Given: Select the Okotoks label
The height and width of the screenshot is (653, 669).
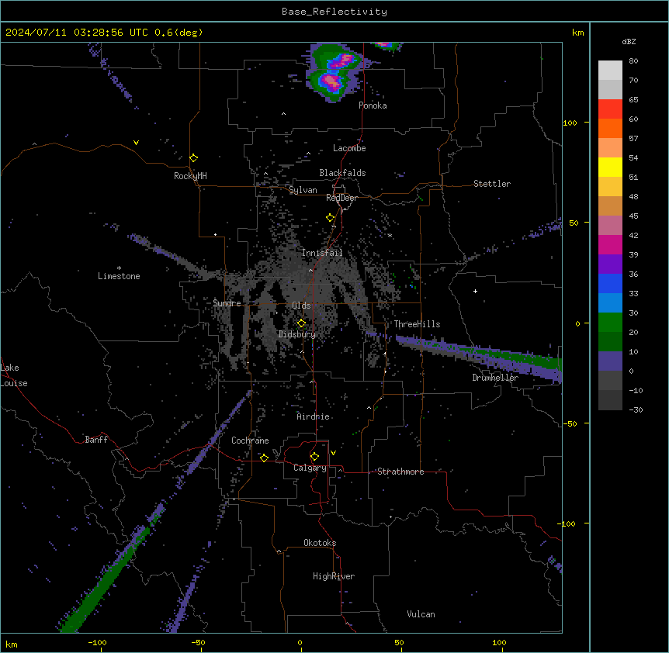Looking at the screenshot, I should 320,543.
